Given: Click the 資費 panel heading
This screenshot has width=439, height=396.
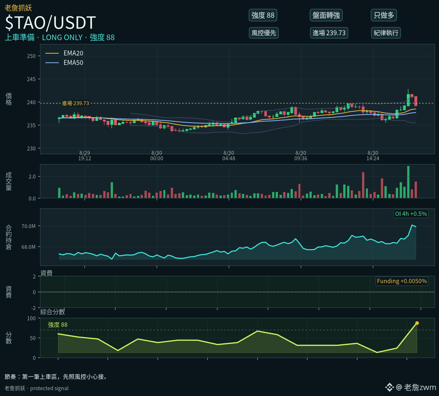Looking at the screenshot, I should (46, 273).
